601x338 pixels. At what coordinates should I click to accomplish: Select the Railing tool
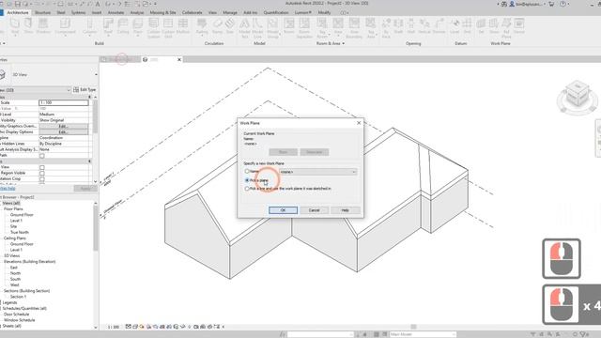pyautogui.click(x=202, y=27)
